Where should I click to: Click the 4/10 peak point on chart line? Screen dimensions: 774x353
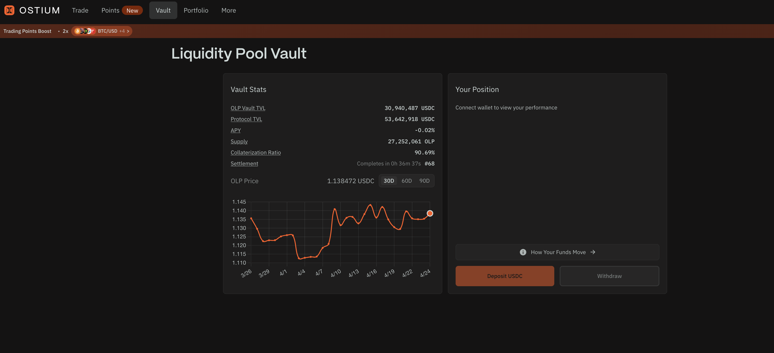tap(334, 209)
